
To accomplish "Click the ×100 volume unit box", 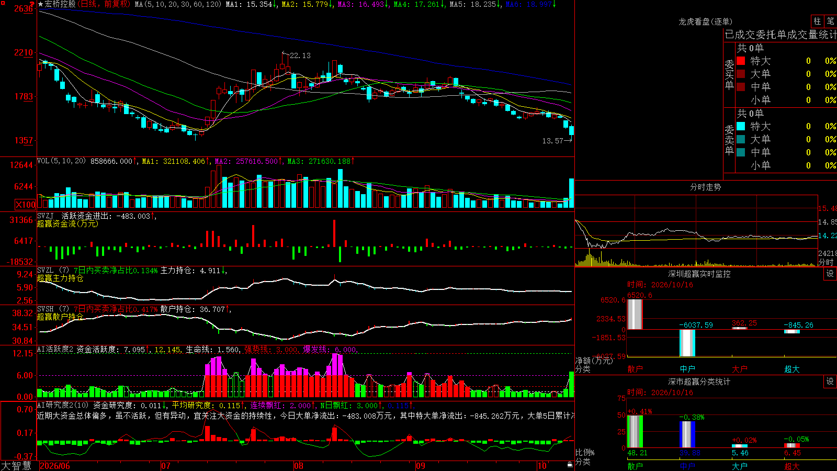I will (26, 205).
